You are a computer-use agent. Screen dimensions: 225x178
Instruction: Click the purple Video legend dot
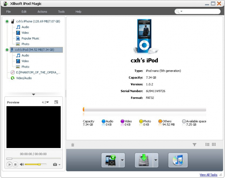point(122,121)
